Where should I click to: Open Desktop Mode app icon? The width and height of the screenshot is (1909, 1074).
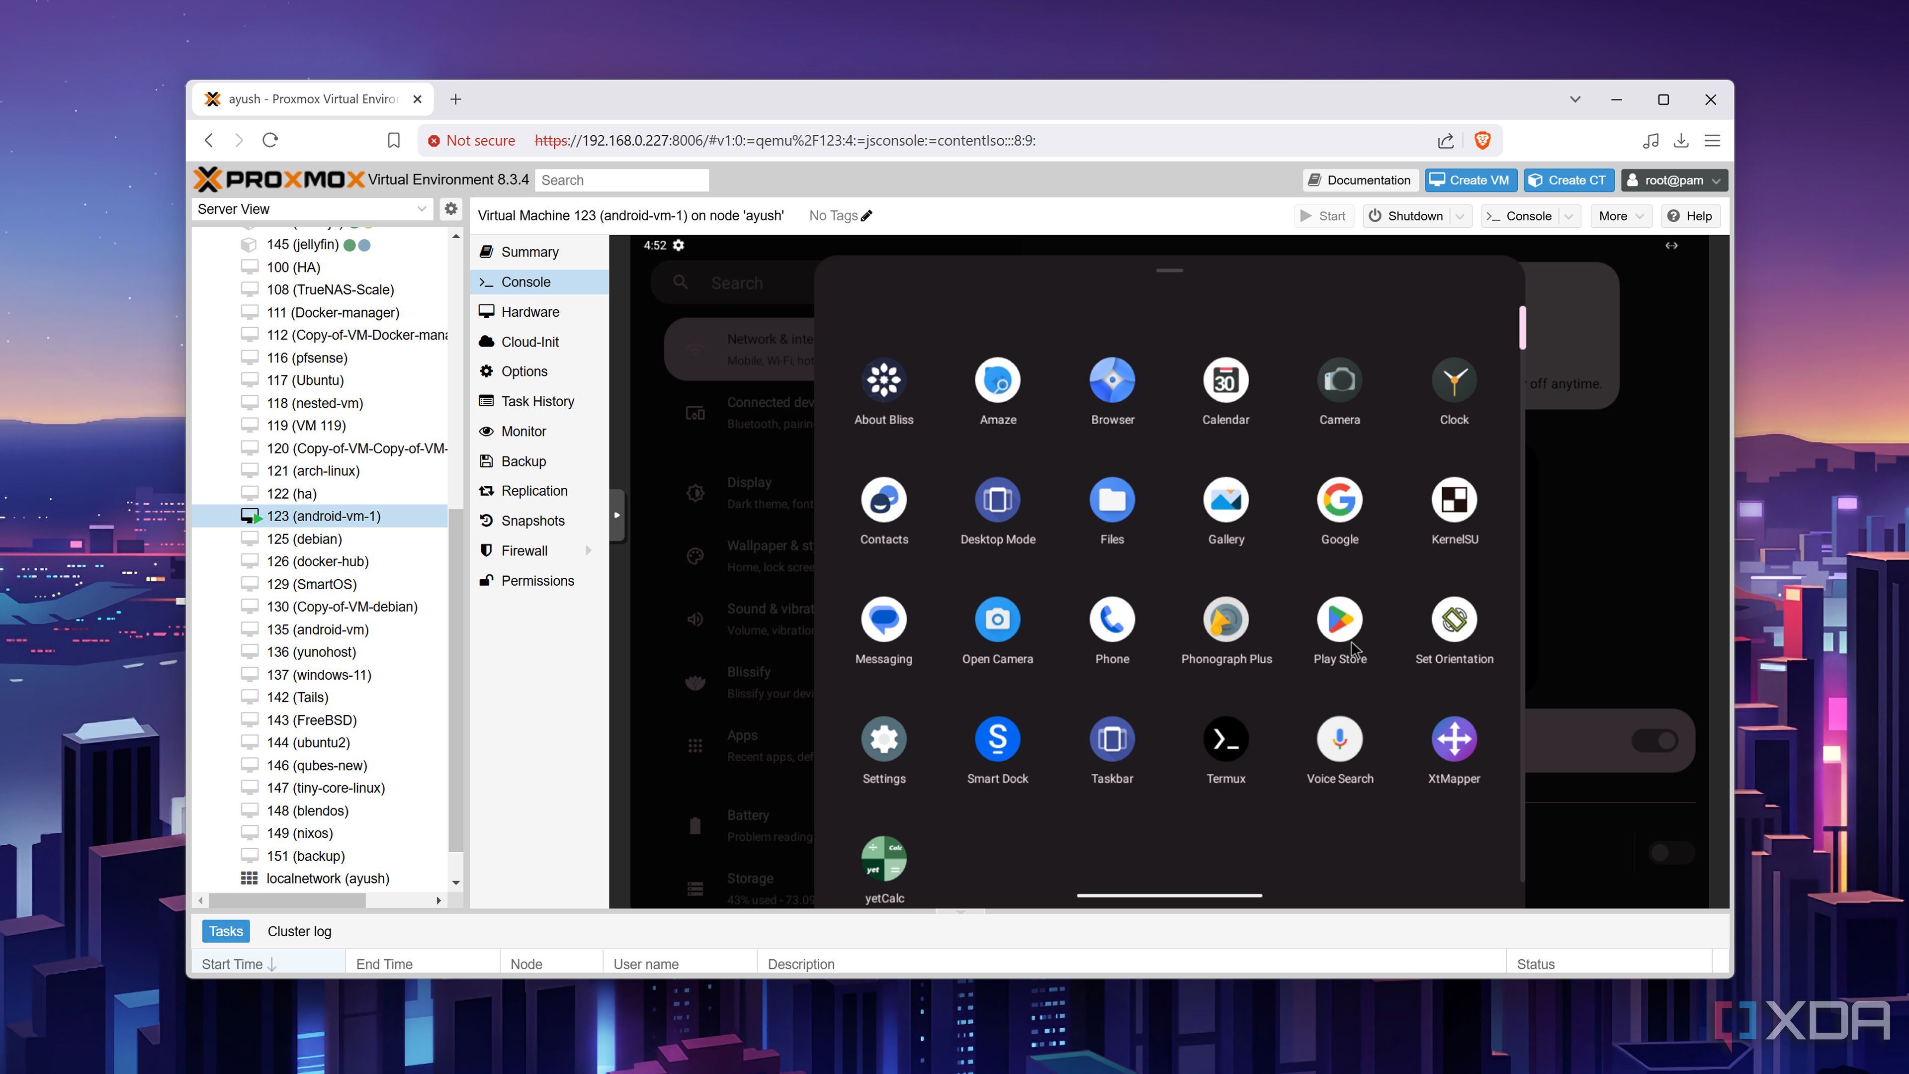(x=997, y=500)
